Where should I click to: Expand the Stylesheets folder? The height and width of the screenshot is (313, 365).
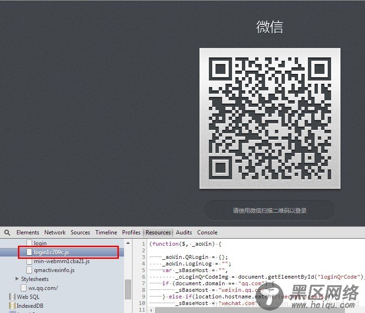[x=17, y=279]
